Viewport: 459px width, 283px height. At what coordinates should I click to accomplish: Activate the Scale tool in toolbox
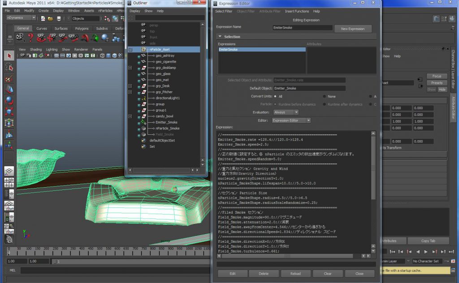(x=9, y=111)
